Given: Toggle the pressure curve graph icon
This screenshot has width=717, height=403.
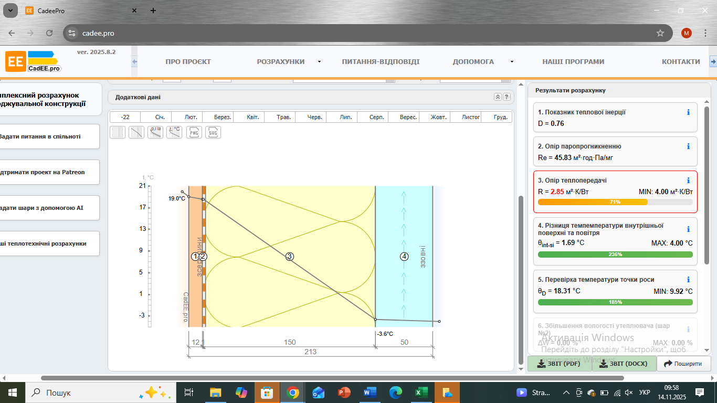Looking at the screenshot, I should coord(155,132).
